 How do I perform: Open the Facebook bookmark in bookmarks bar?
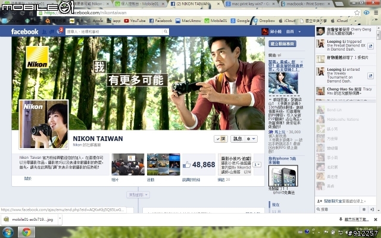161,21
